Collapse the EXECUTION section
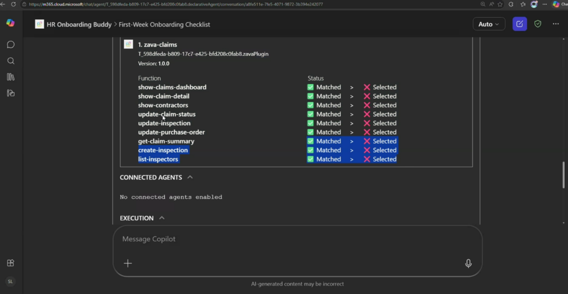This screenshot has width=568, height=294. click(161, 218)
